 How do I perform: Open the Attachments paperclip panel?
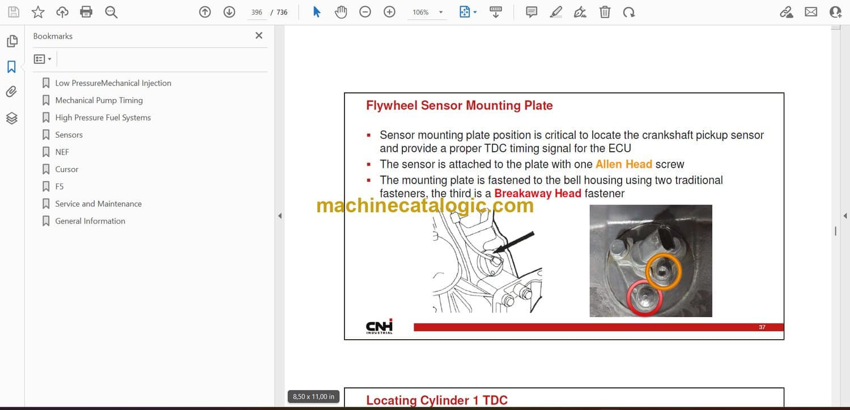click(12, 92)
